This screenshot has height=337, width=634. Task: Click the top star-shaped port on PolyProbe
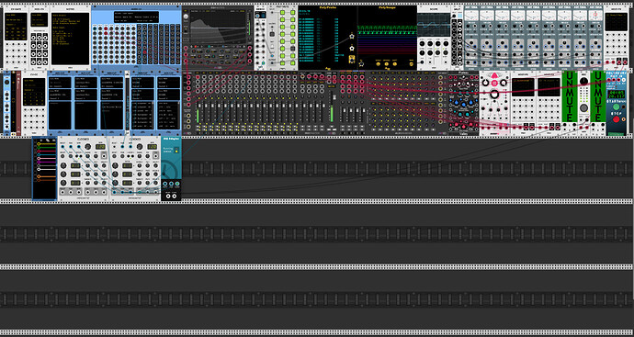352,37
